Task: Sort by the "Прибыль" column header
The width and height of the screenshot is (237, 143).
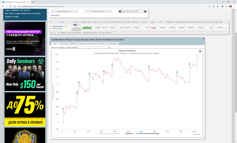Action: tap(135, 22)
